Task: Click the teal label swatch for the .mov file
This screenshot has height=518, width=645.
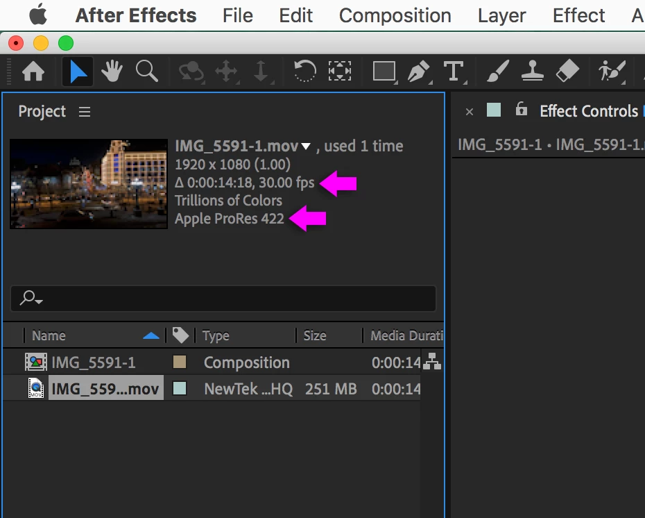Action: point(180,388)
